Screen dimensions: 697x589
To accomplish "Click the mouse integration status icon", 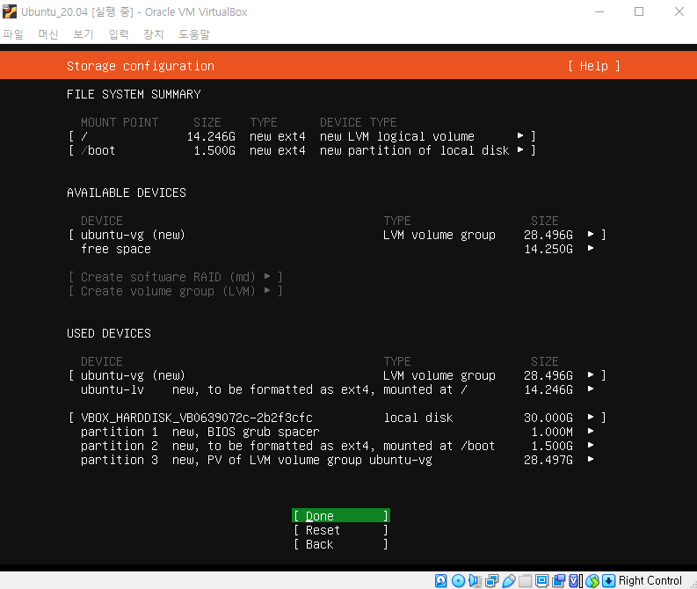I will 592,580.
